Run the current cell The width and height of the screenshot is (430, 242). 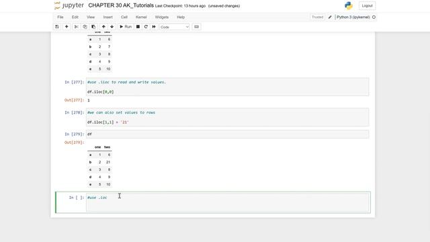click(126, 27)
